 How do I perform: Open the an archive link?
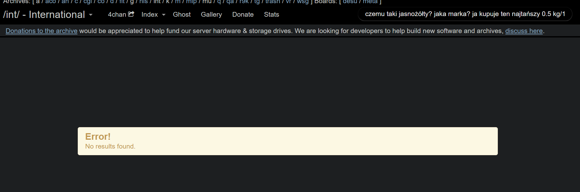coord(65,2)
